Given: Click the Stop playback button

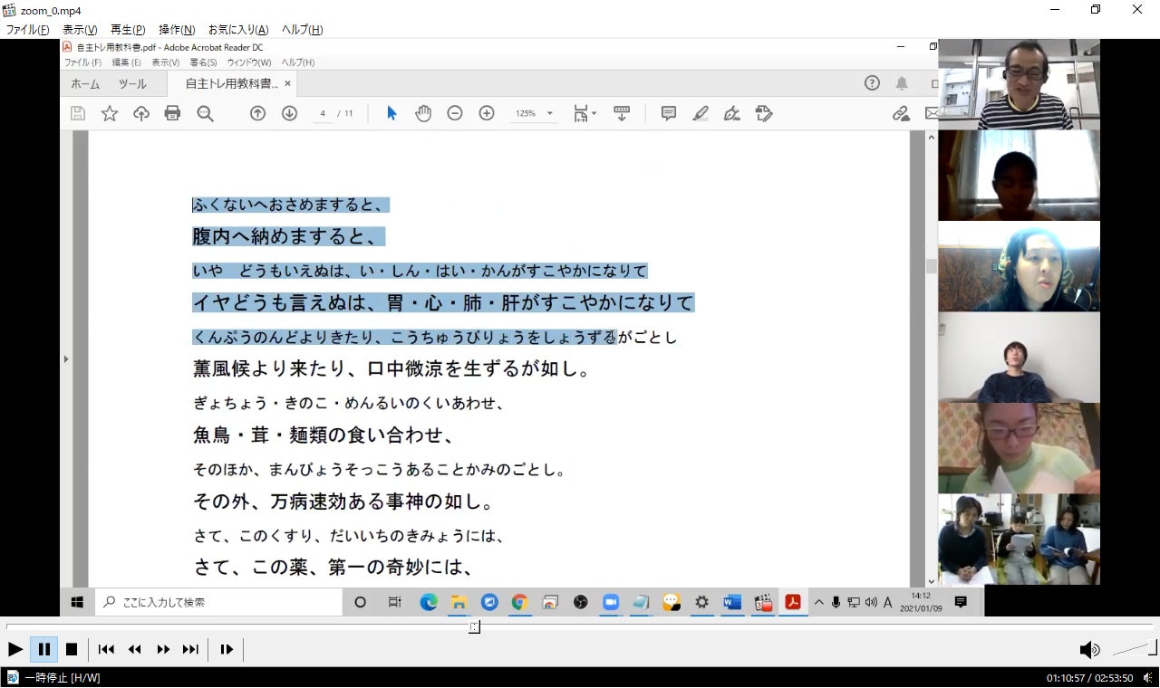Looking at the screenshot, I should coord(72,649).
